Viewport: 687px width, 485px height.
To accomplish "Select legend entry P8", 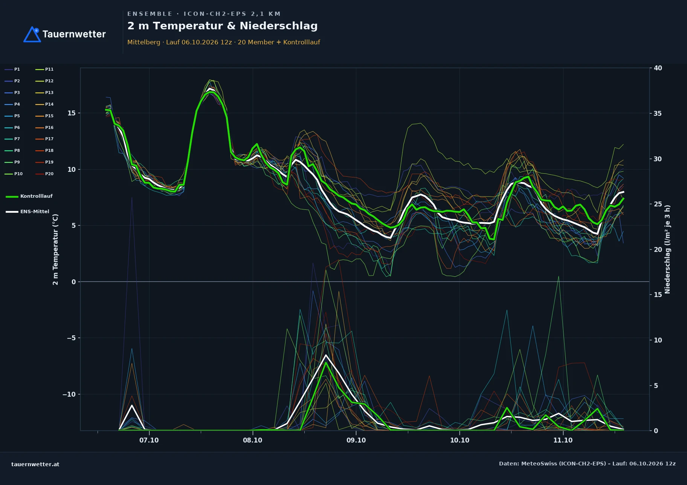I will tap(12, 151).
